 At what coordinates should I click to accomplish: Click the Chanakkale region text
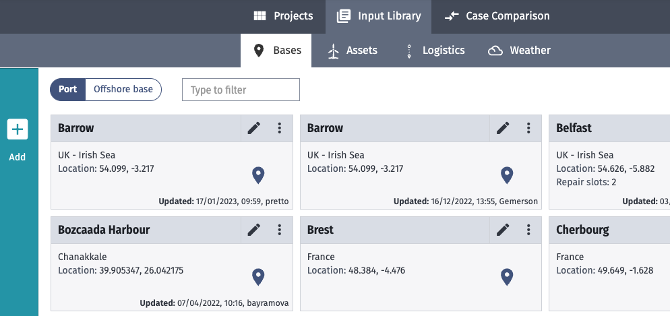pyautogui.click(x=82, y=257)
